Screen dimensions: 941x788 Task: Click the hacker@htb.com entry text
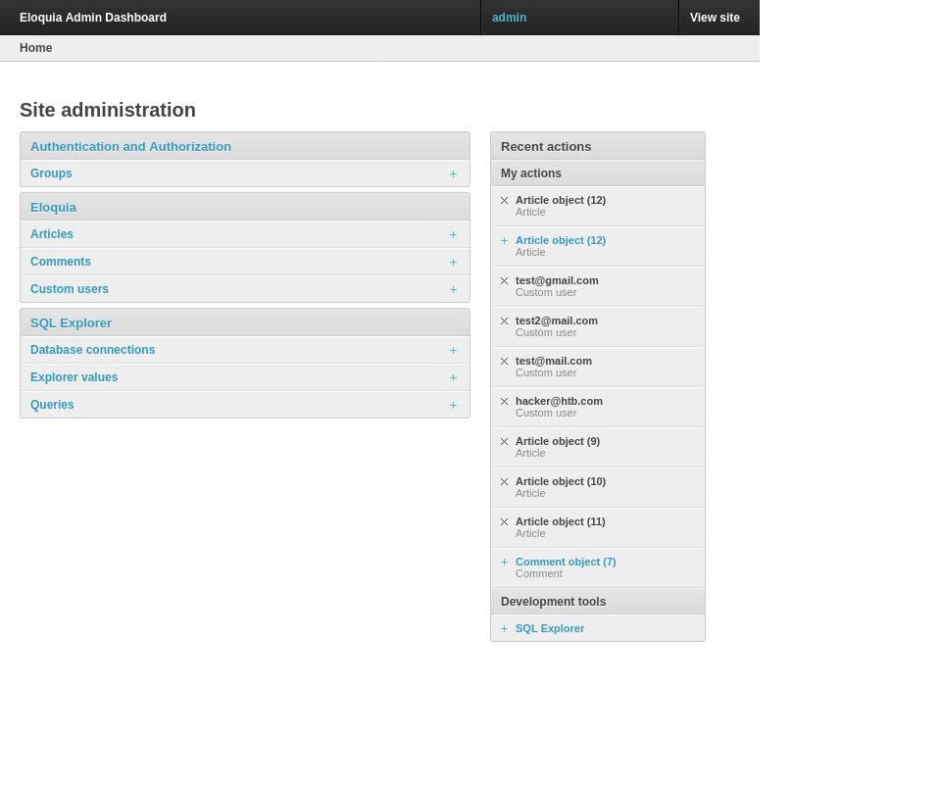[559, 402]
